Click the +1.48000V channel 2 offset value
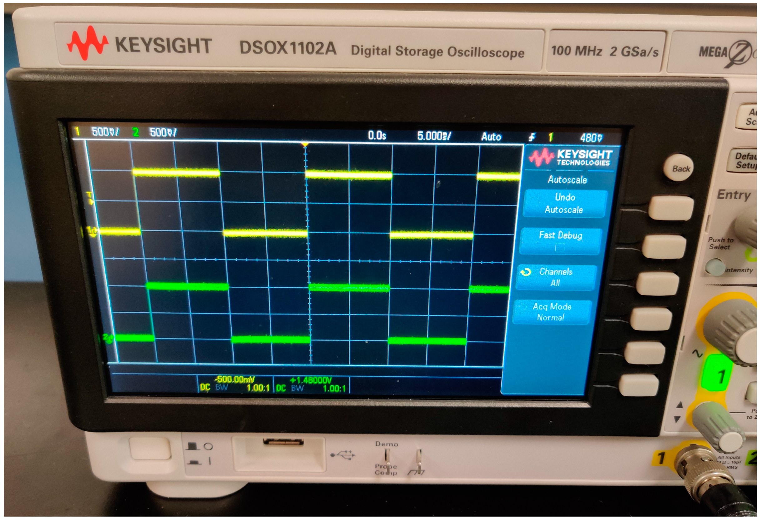The width and height of the screenshot is (760, 520). tap(311, 380)
